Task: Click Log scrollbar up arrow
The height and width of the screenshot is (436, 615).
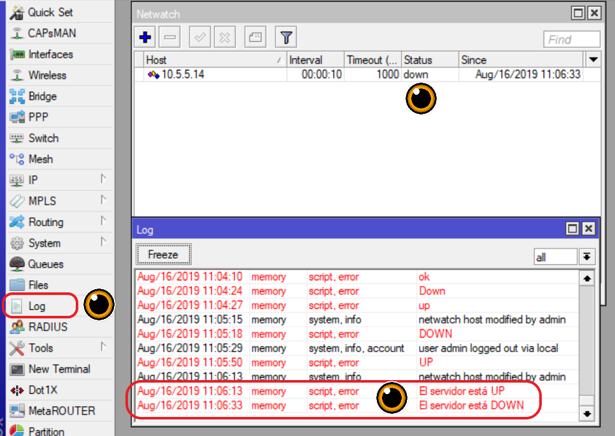Action: [587, 278]
